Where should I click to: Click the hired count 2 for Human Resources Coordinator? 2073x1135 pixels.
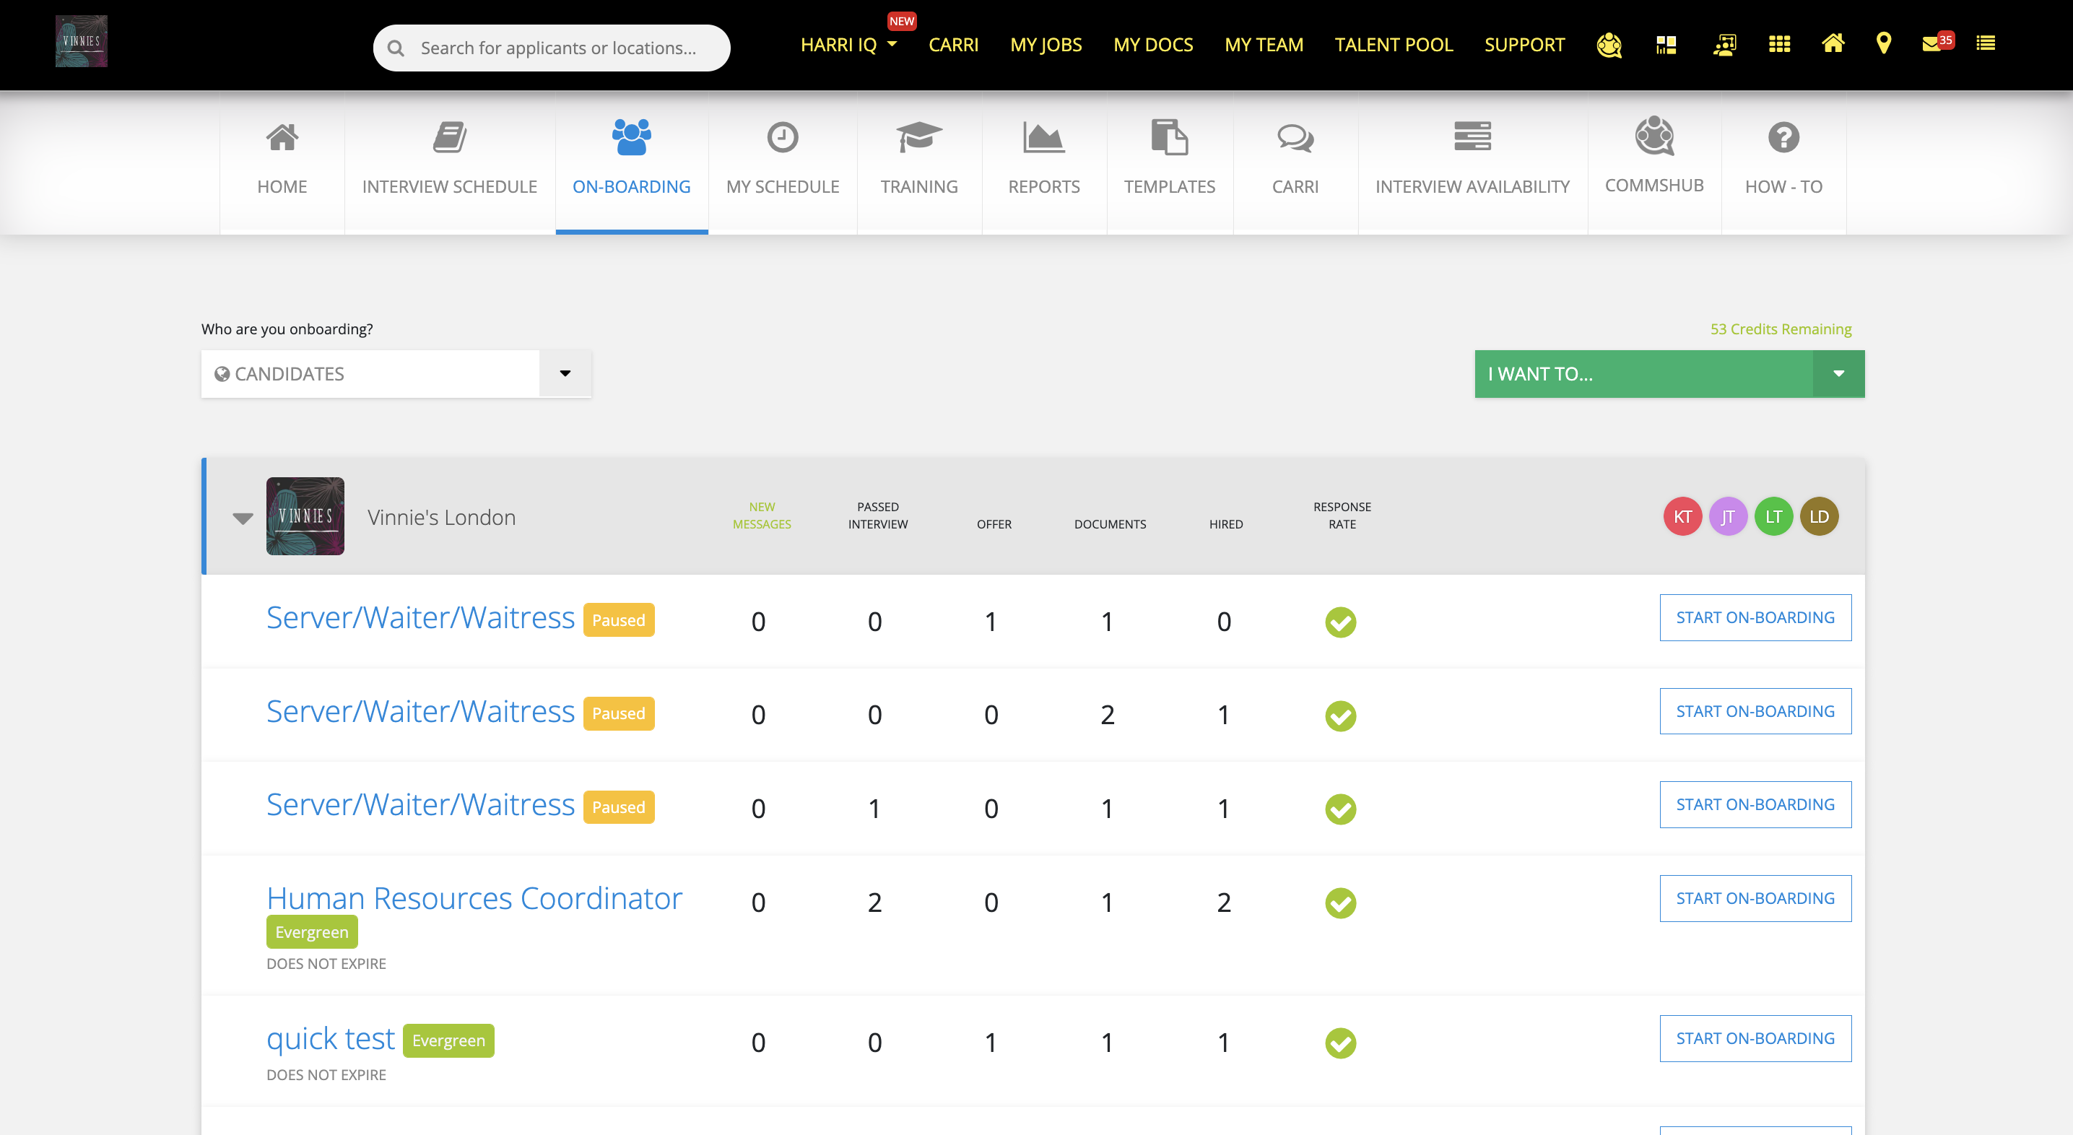(x=1223, y=903)
